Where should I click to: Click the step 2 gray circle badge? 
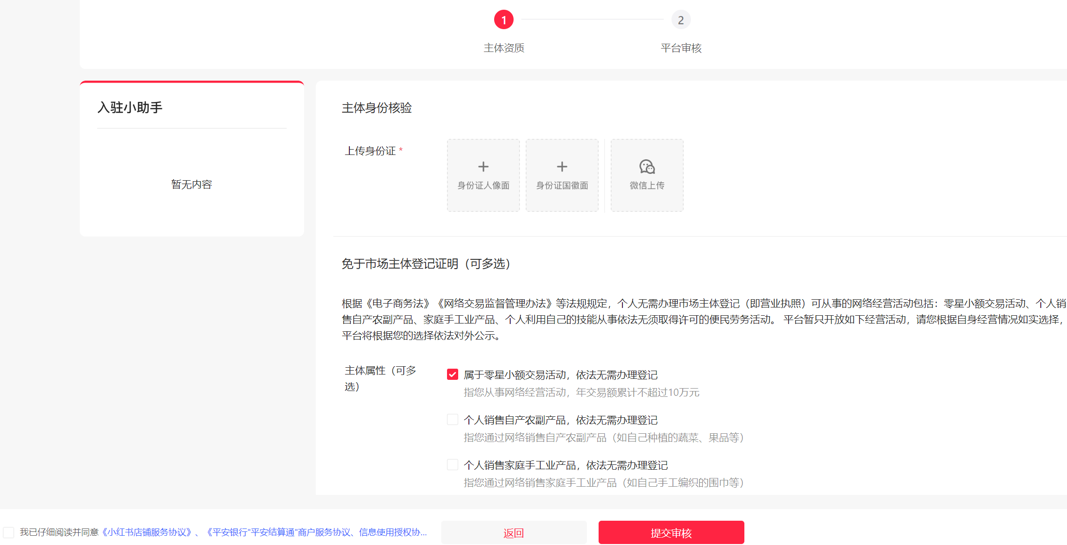(x=681, y=19)
